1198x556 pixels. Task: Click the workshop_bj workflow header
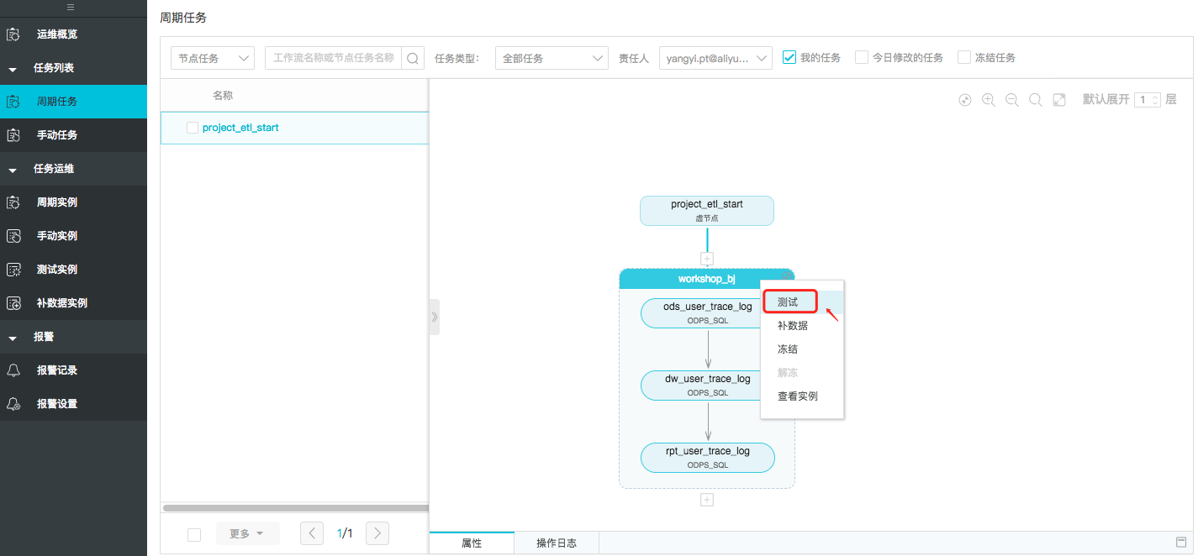point(707,279)
